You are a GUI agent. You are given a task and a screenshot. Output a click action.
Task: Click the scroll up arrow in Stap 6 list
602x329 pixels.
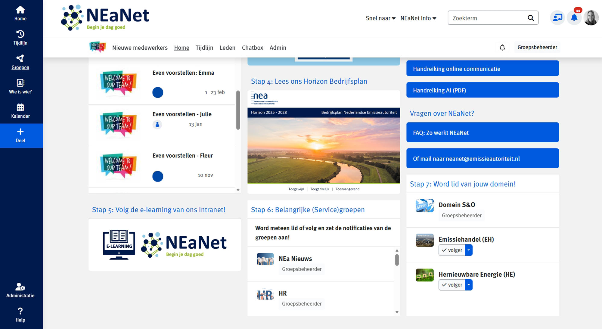[397, 250]
